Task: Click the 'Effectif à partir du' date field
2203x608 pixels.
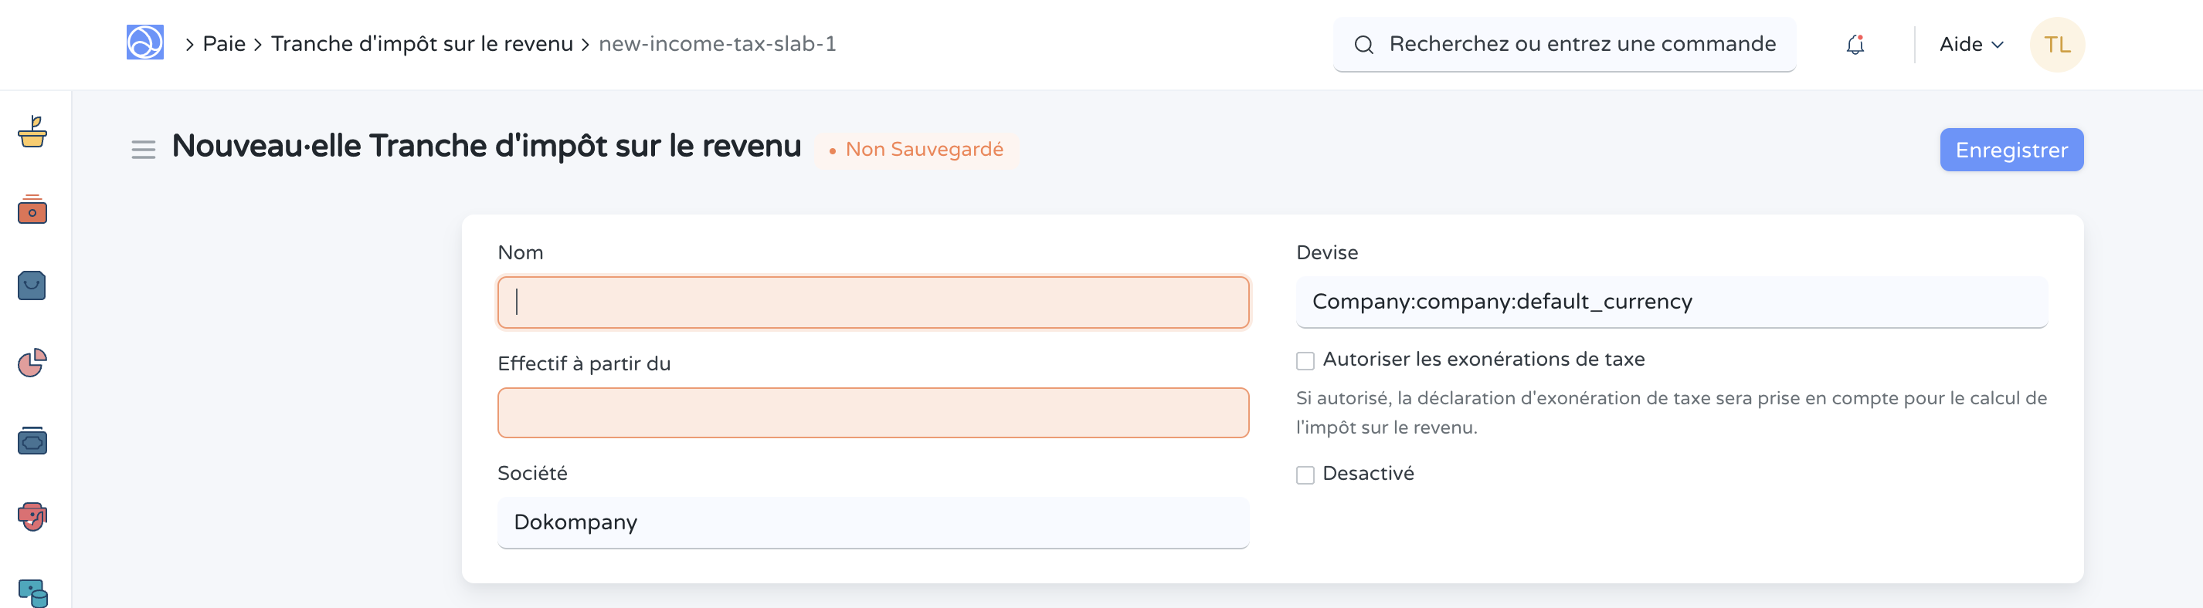Action: [x=872, y=413]
